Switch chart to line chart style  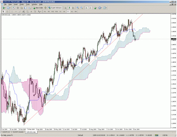[x=73, y=8]
